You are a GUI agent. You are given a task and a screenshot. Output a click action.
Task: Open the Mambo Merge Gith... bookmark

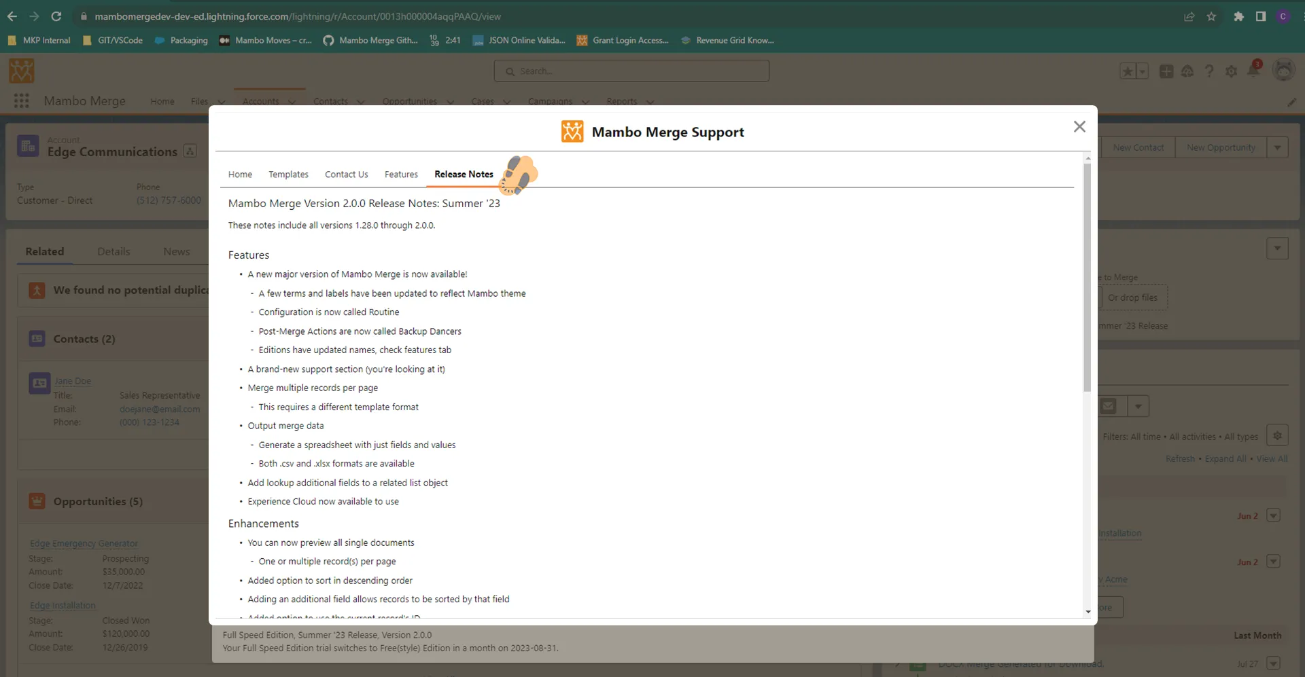(370, 40)
